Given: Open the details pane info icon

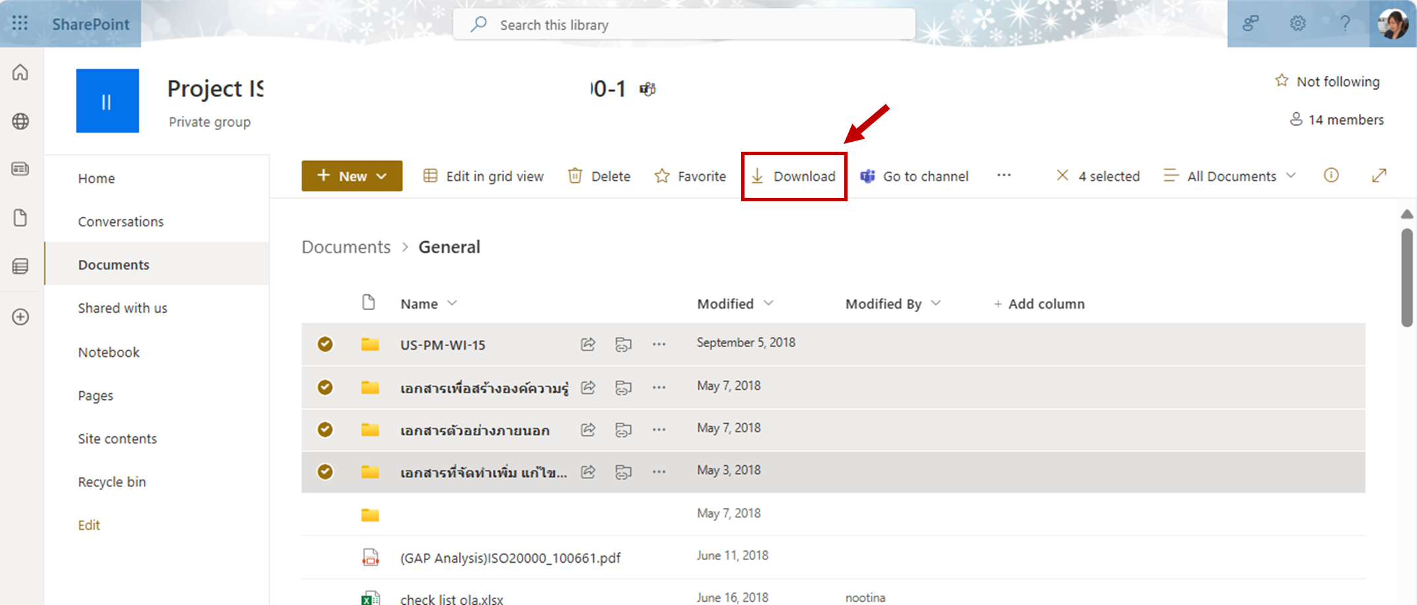Looking at the screenshot, I should point(1330,175).
